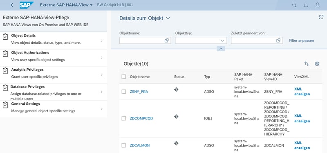Click status icon of ZSNY_FRA row
The width and height of the screenshot is (327, 153).
(176, 90)
